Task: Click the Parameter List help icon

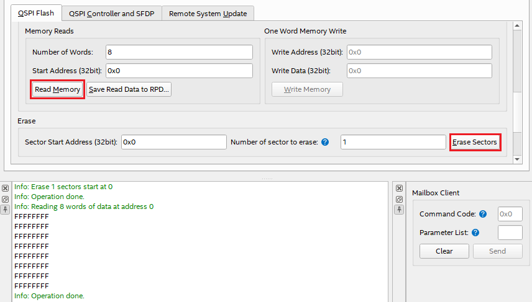Action: click(475, 233)
